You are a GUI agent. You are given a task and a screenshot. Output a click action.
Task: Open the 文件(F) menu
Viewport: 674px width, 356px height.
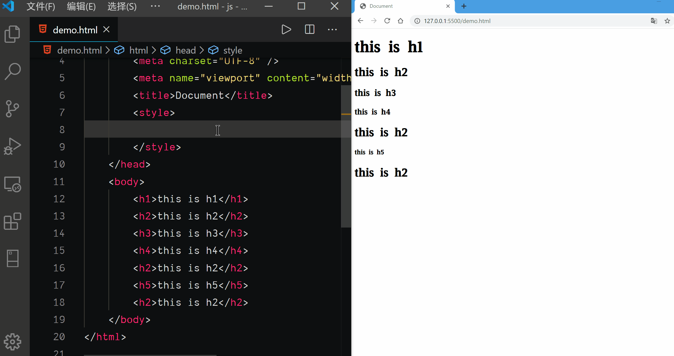coord(41,6)
